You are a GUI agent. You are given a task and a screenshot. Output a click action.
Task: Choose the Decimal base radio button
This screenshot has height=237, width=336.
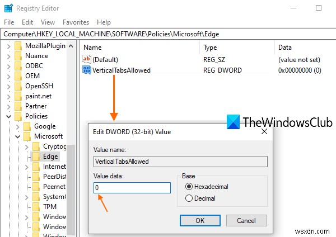click(189, 198)
